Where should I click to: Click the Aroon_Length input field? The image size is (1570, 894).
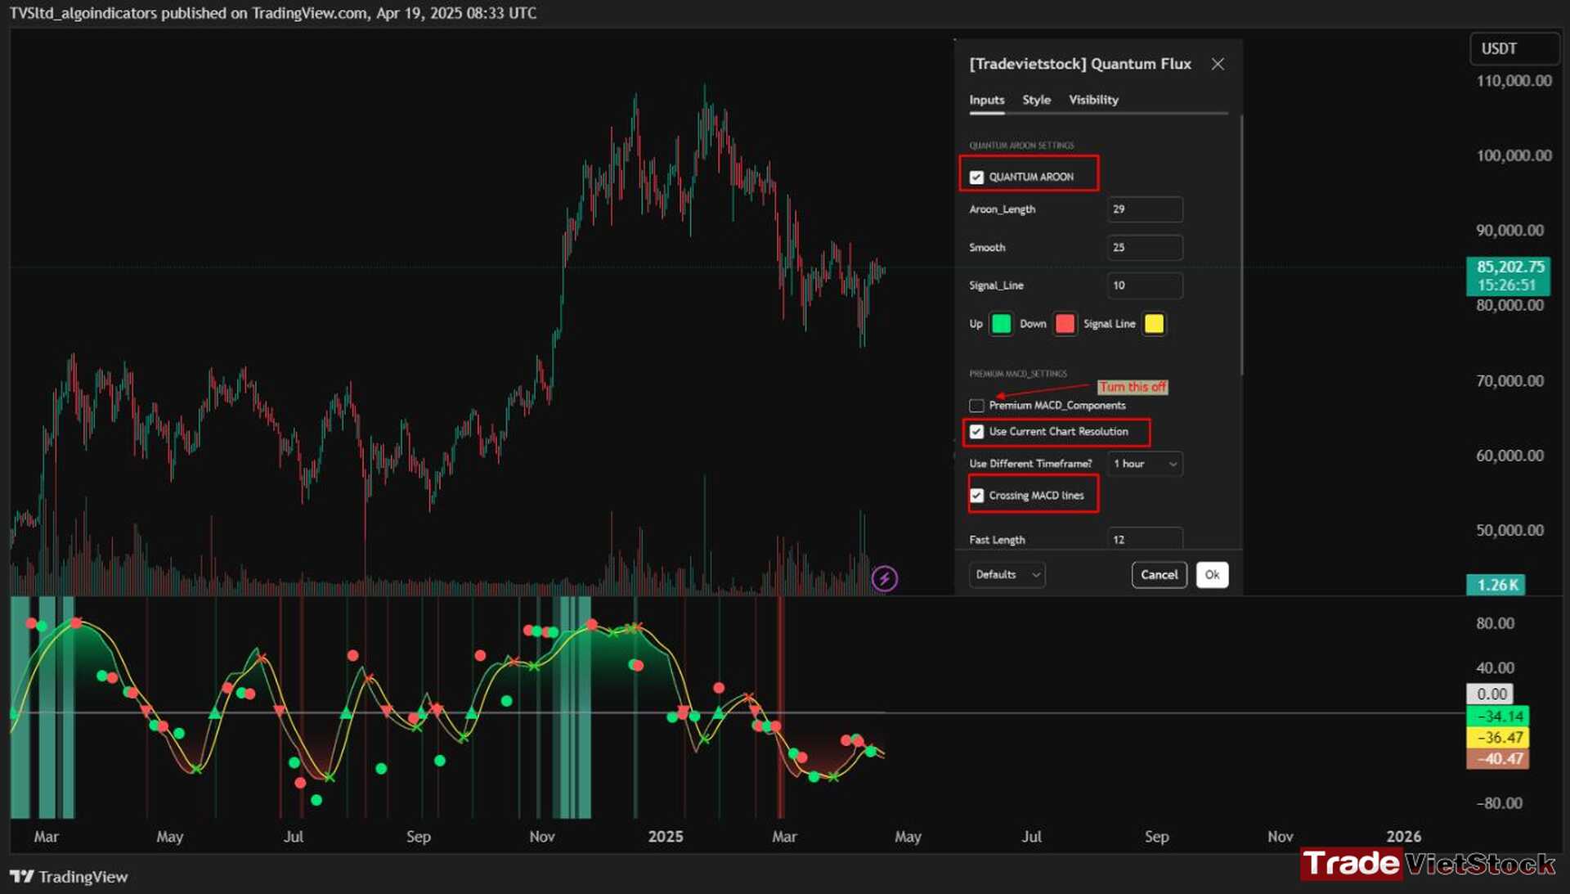point(1145,209)
